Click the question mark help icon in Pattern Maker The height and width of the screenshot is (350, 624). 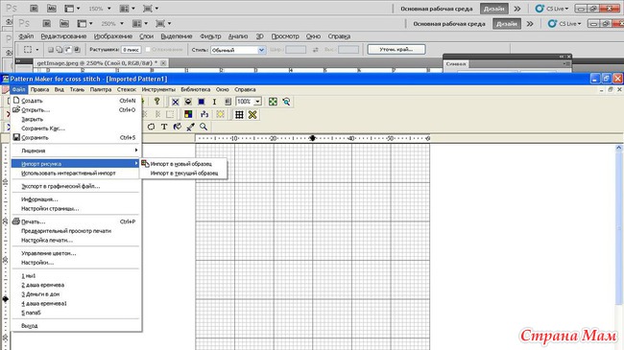(x=156, y=102)
